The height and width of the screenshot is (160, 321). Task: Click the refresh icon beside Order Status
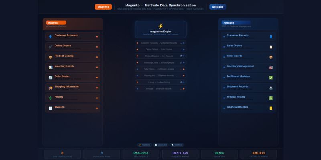[x=51, y=78]
